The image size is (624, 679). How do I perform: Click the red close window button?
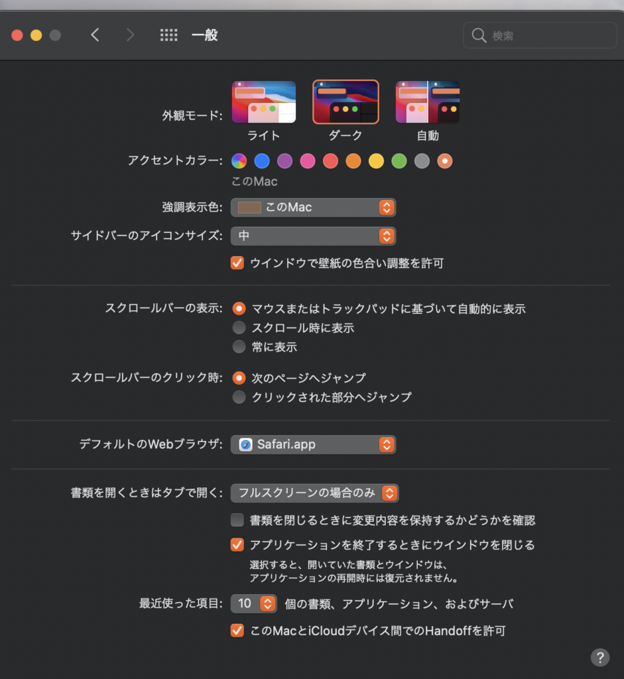click(x=17, y=35)
